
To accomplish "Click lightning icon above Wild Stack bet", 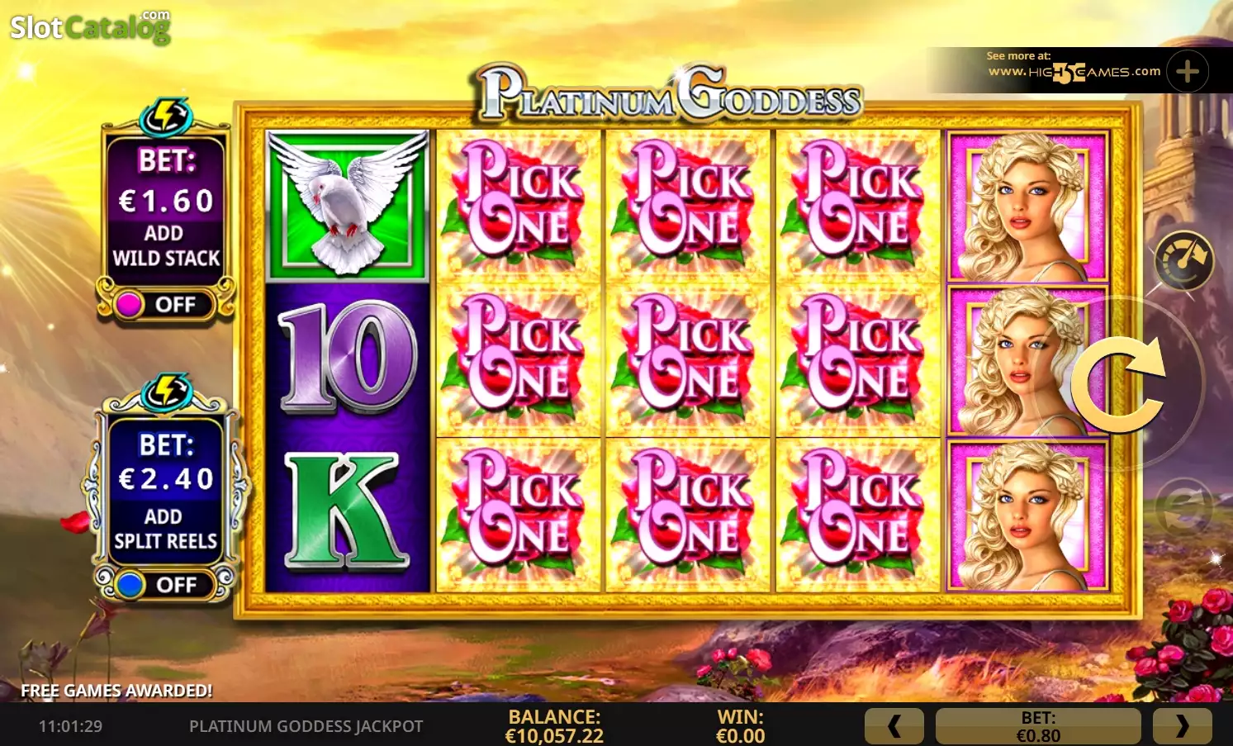I will click(x=166, y=118).
